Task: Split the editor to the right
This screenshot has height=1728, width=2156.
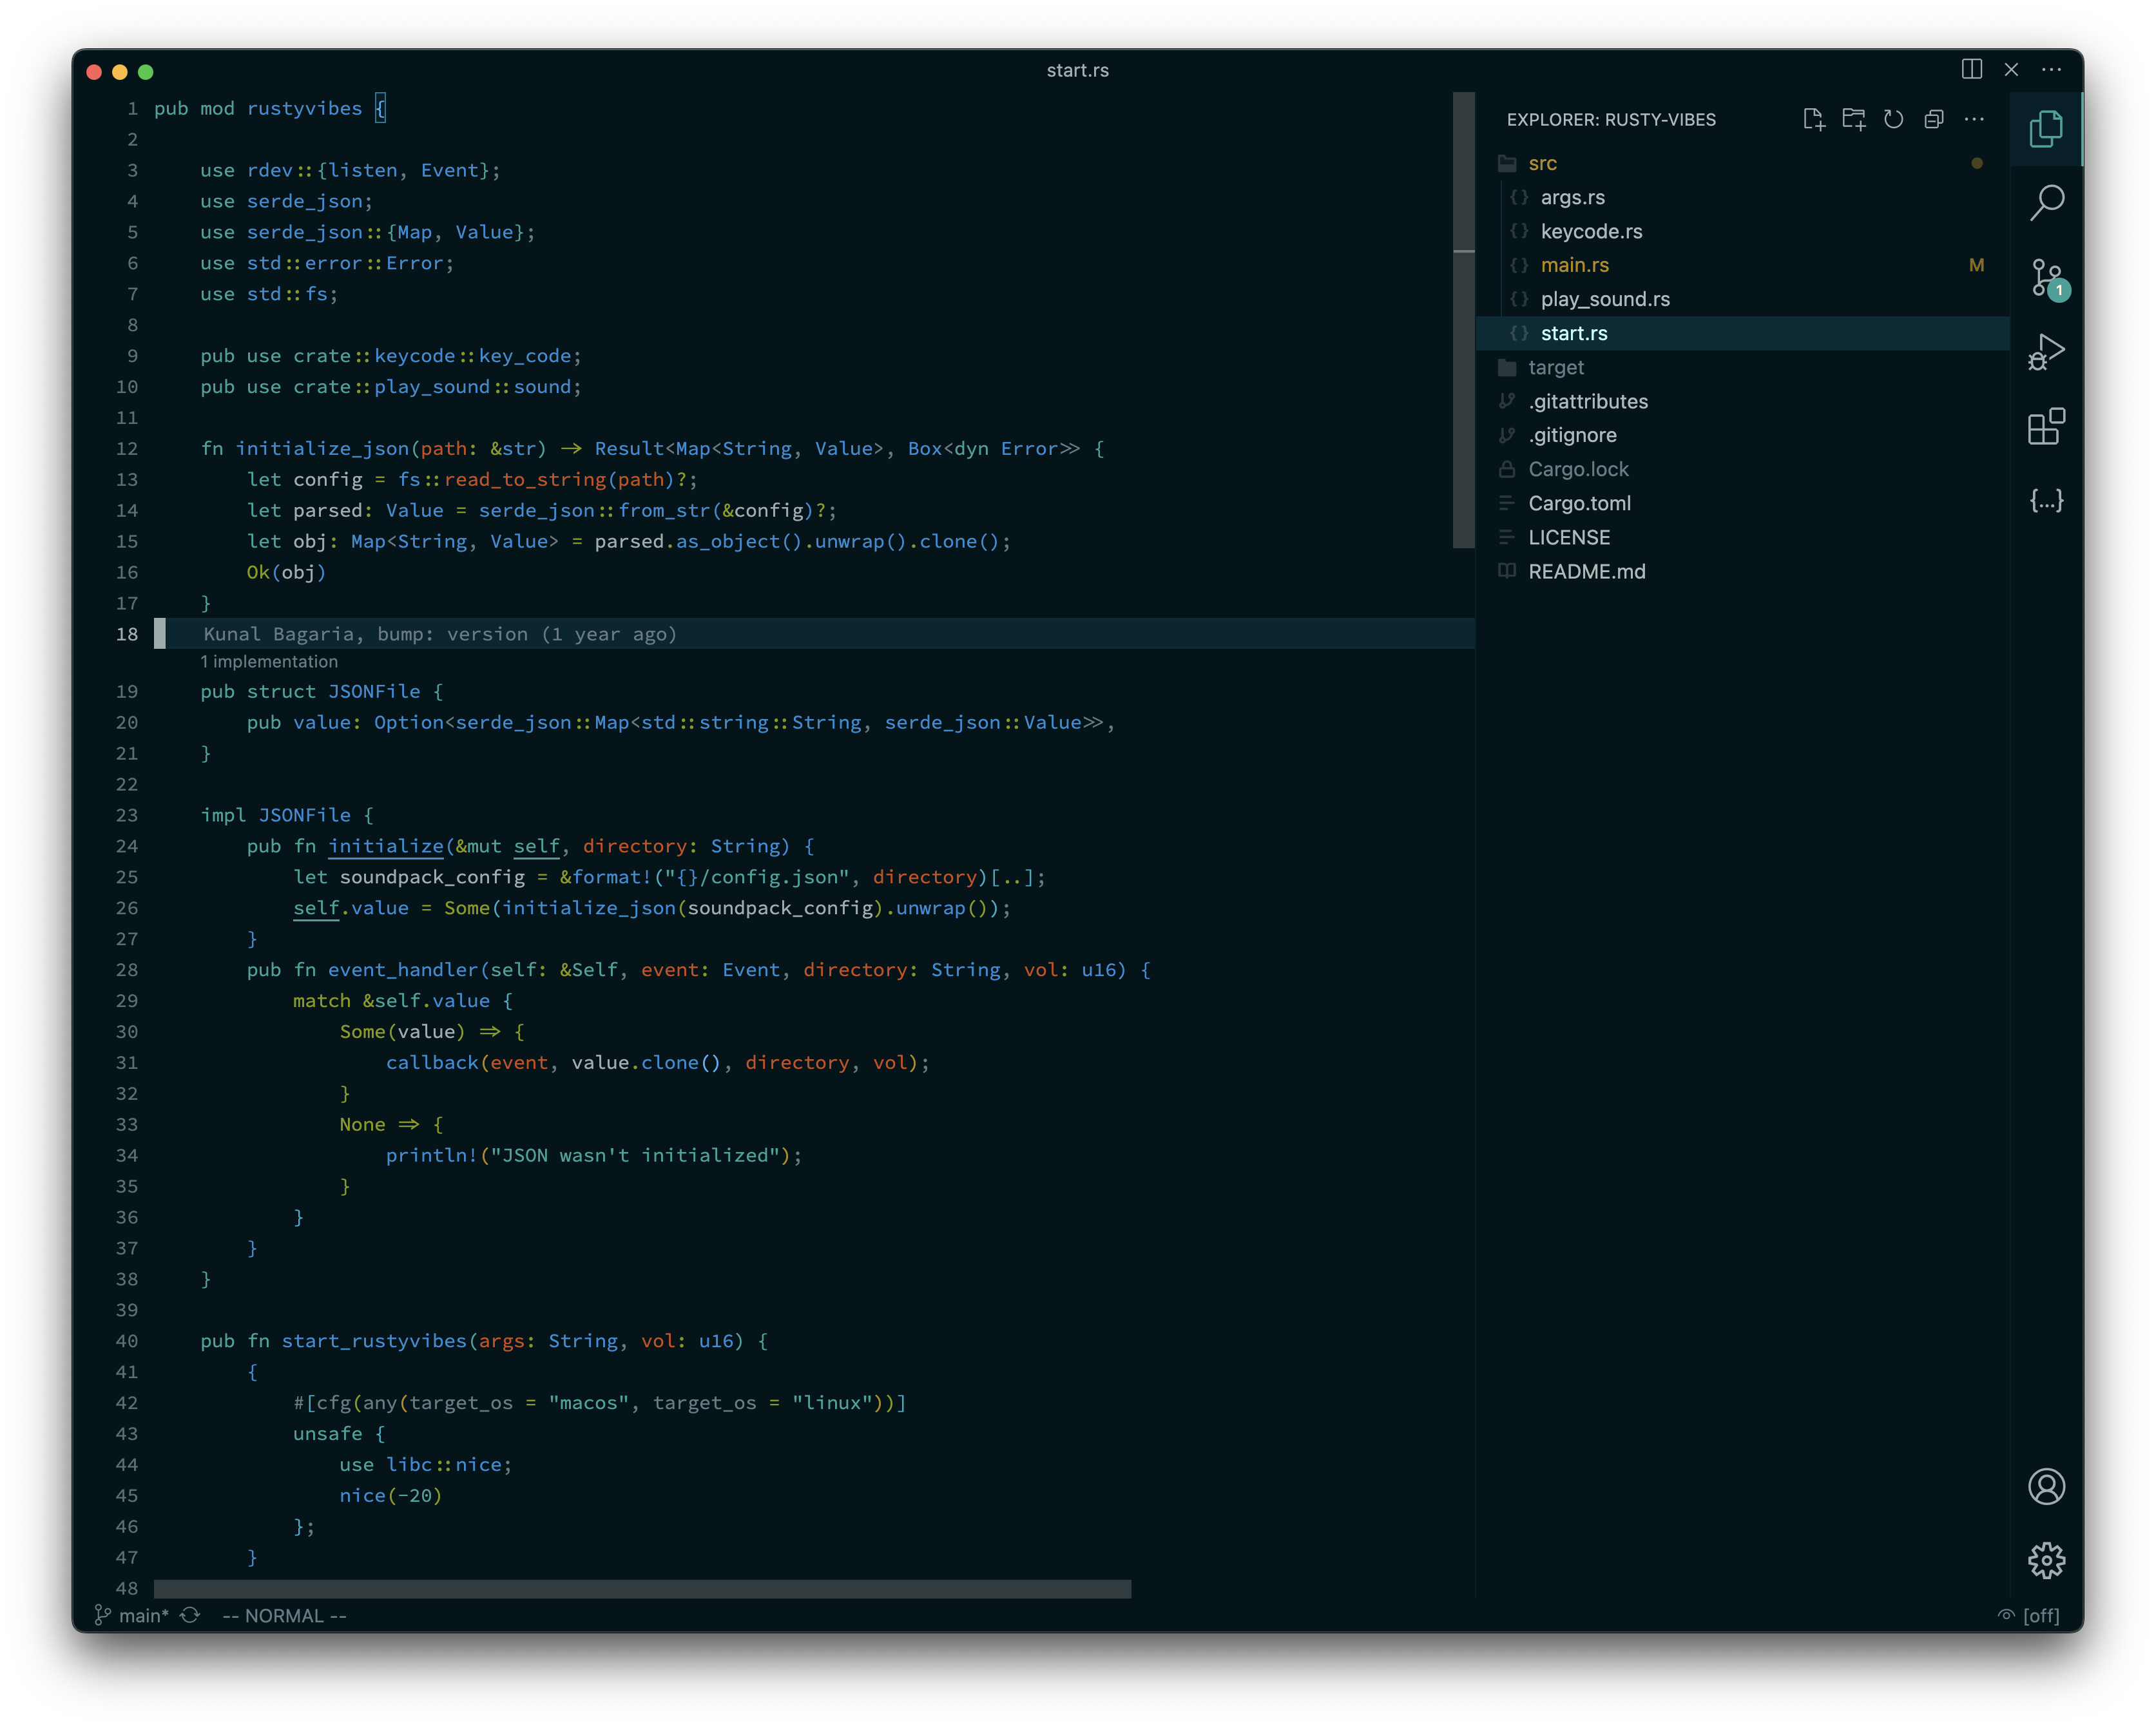Action: tap(1971, 69)
